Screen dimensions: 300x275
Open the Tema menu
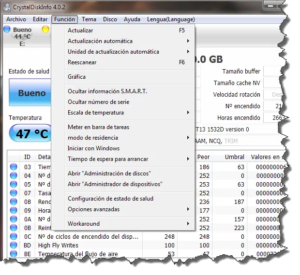click(89, 19)
